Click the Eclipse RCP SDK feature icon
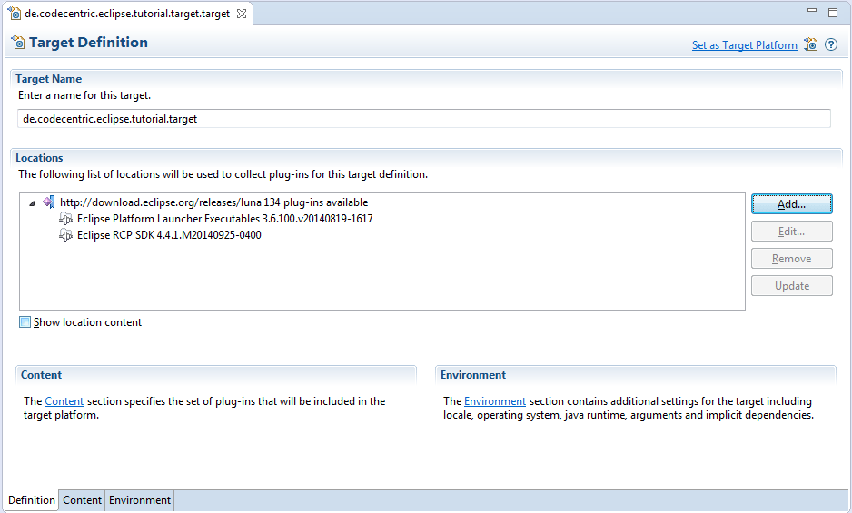This screenshot has width=852, height=513. point(65,235)
